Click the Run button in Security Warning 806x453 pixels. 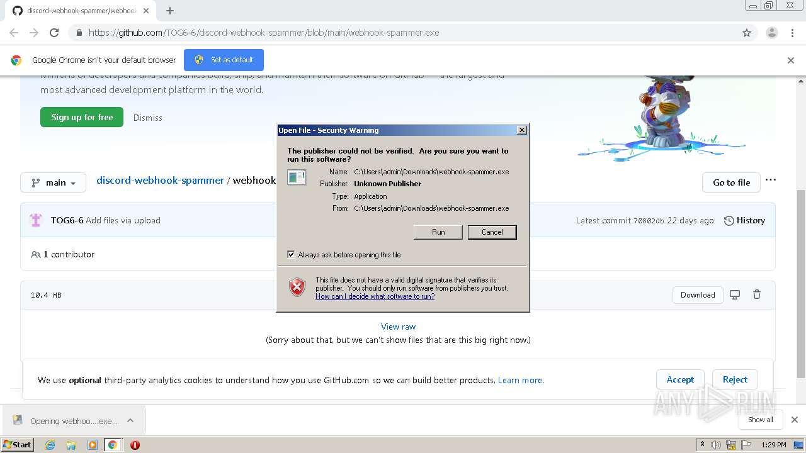(x=438, y=232)
